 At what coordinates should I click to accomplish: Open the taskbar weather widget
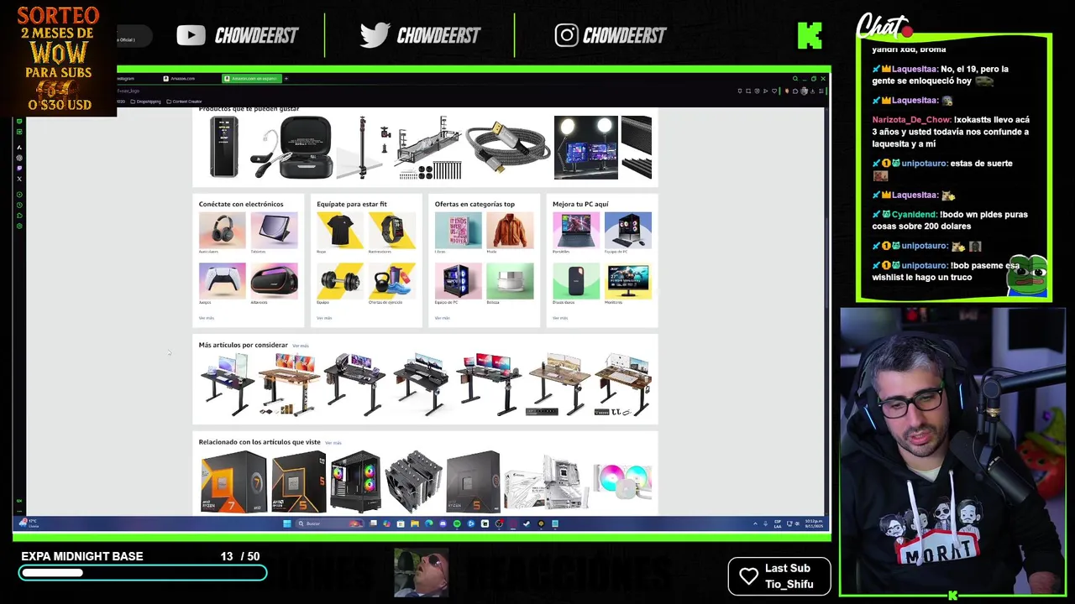tap(29, 523)
